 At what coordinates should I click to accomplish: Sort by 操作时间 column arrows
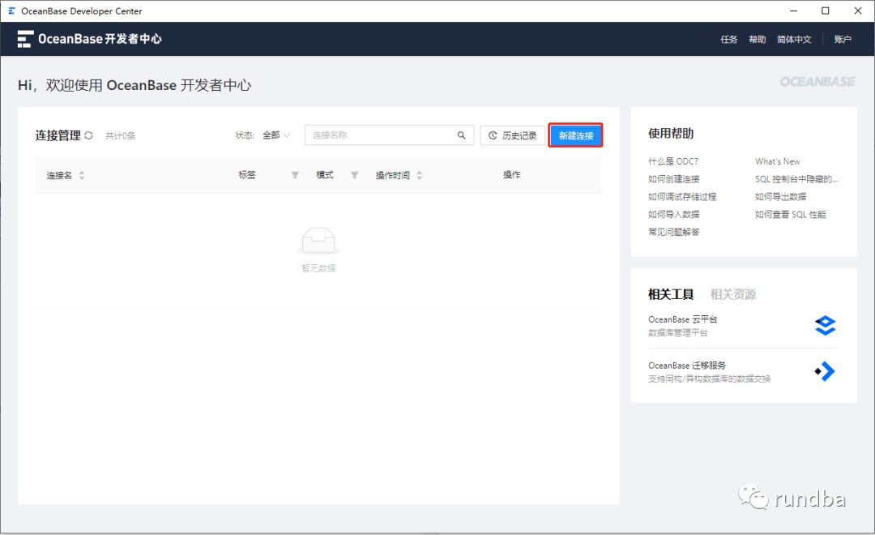click(420, 175)
